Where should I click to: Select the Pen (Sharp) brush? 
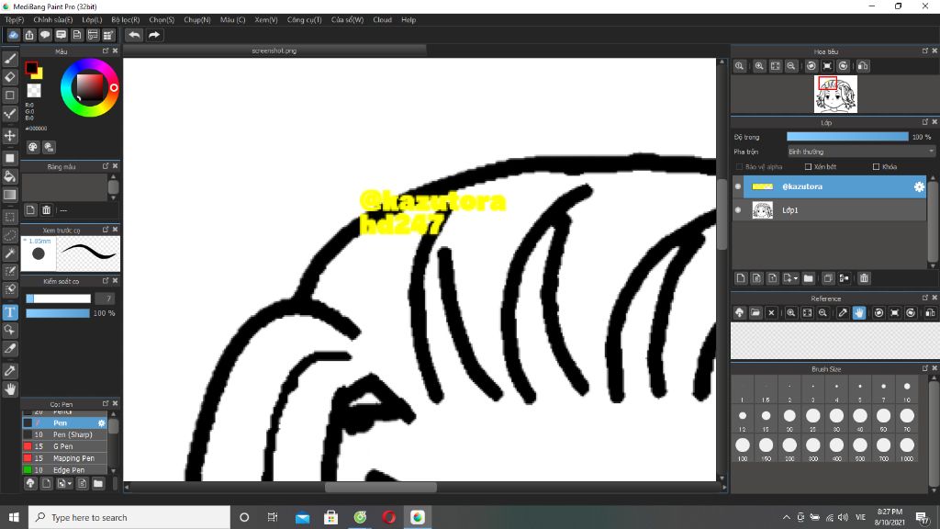coord(65,434)
